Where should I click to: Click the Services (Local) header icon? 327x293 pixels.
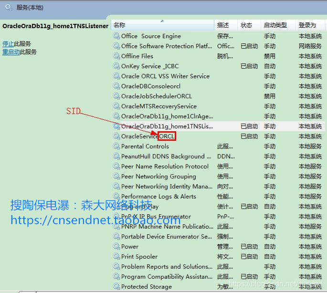pyautogui.click(x=8, y=8)
